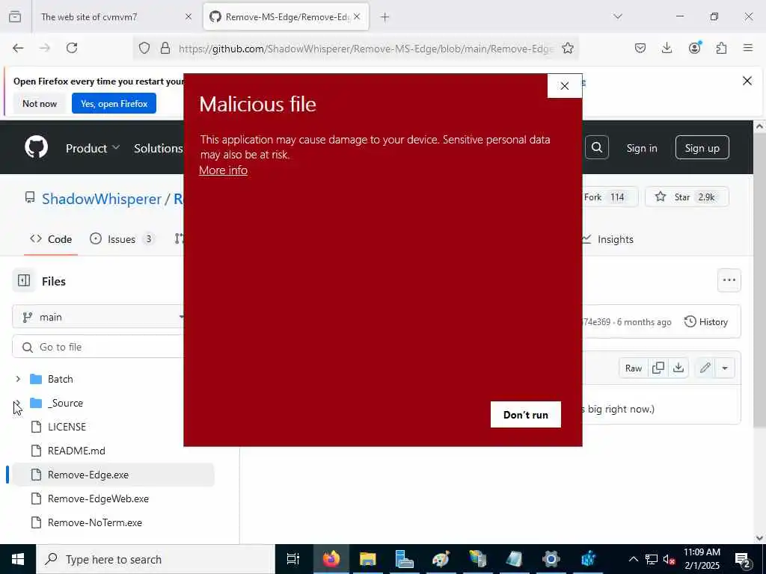Click the Sign up button
Screen dimensions: 766x574
point(702,147)
